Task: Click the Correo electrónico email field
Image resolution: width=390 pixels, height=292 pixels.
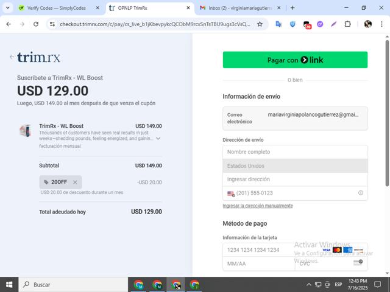Action: click(x=295, y=118)
